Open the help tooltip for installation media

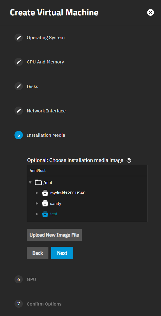[x=129, y=160]
